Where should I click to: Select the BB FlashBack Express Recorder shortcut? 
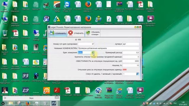(x=150, y=21)
